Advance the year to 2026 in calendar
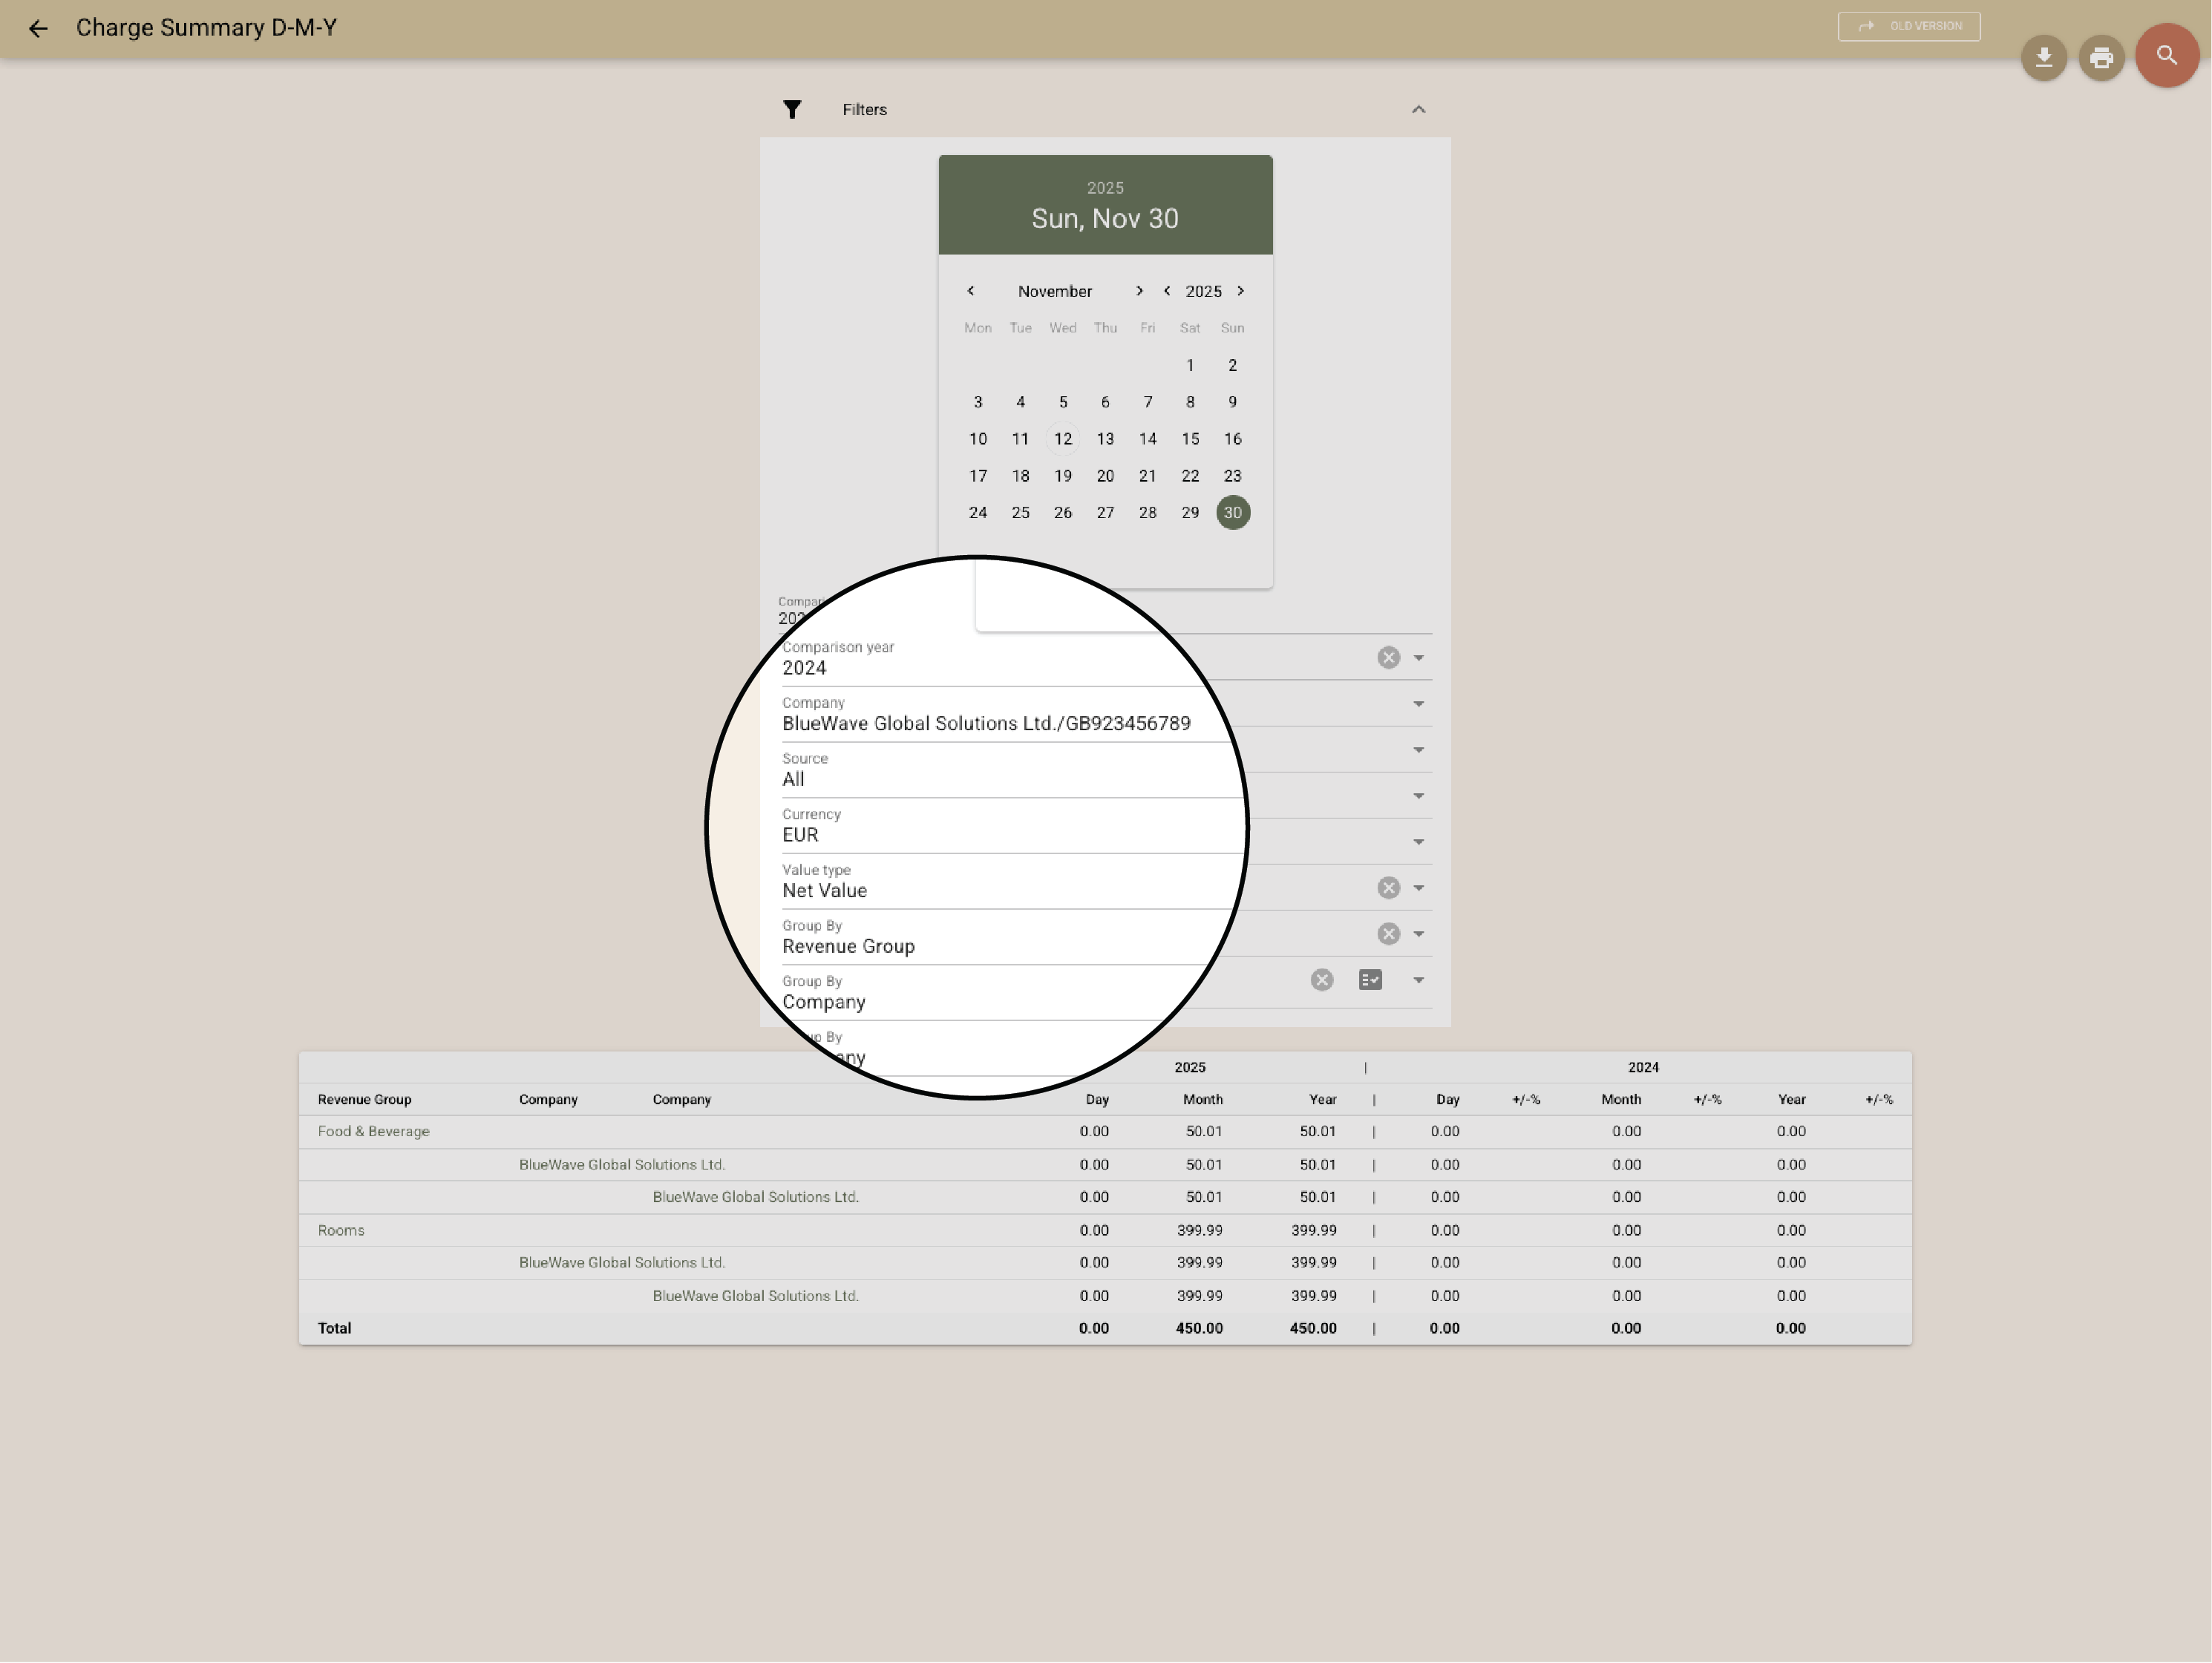2212x1663 pixels. (1240, 291)
